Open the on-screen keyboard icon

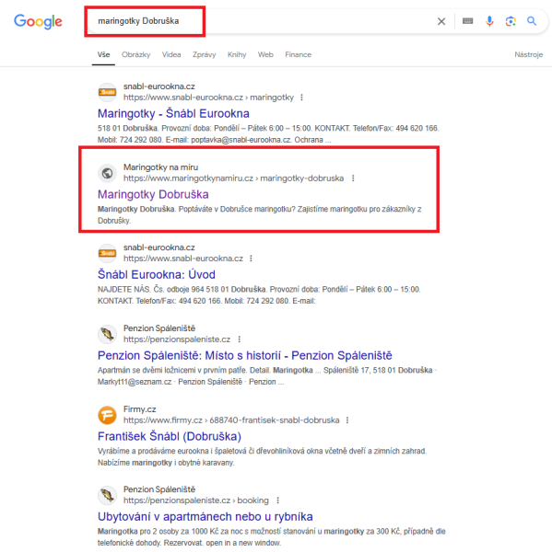(467, 21)
